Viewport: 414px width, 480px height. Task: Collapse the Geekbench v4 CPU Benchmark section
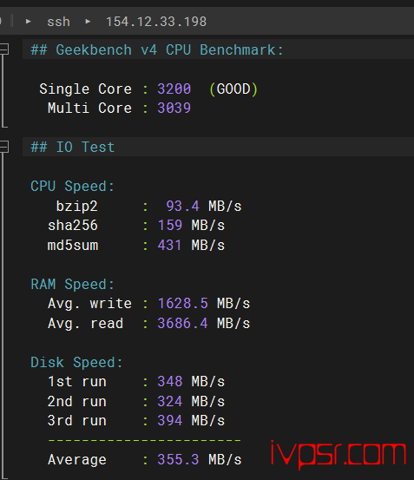pyautogui.click(x=3, y=49)
